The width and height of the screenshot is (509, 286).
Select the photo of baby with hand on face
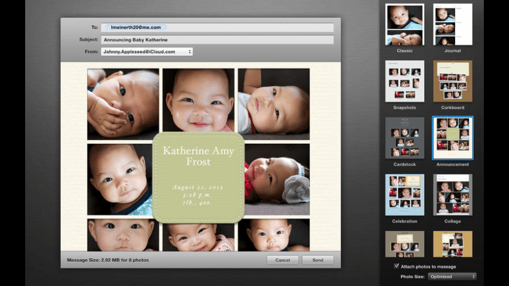tap(123, 104)
